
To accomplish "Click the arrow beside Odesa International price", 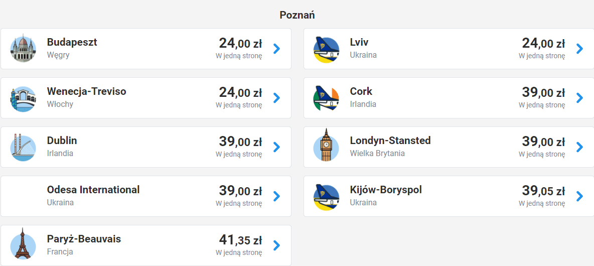I will pyautogui.click(x=276, y=196).
